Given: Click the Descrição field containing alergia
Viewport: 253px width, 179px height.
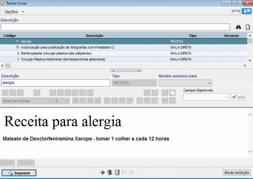Looking at the screenshot, I should pos(55,83).
